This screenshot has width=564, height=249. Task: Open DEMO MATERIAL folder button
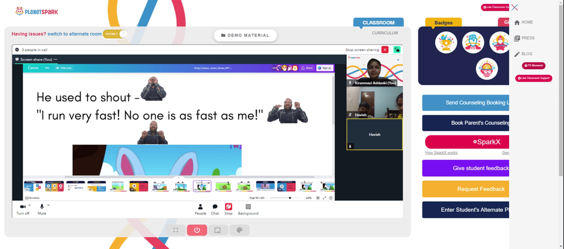pos(245,35)
